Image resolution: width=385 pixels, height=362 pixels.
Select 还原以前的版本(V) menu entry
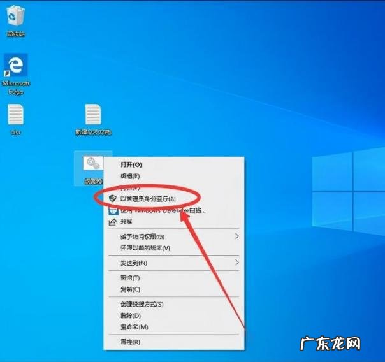click(145, 248)
